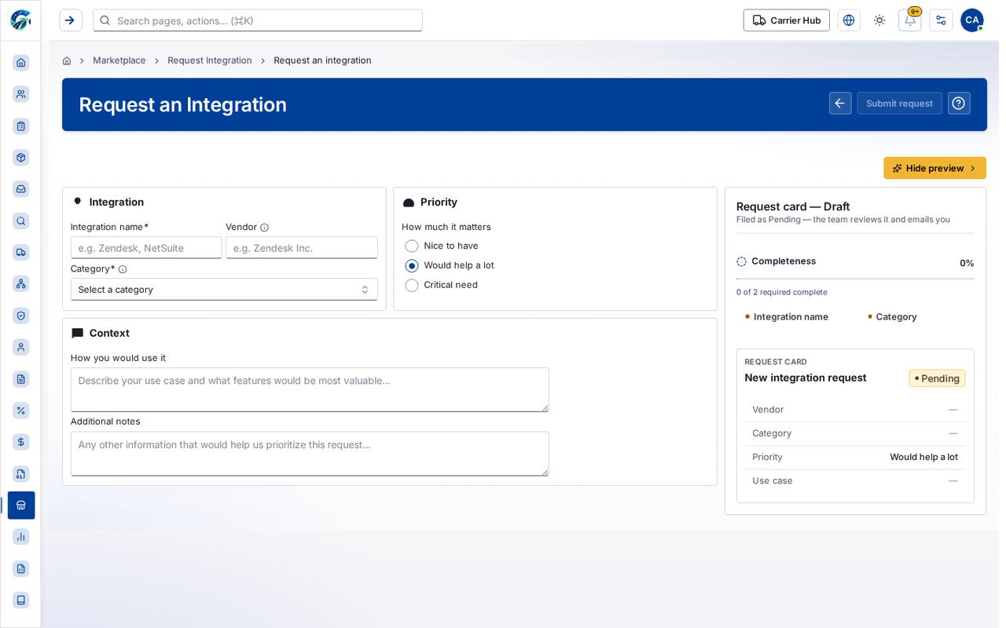Viewport: 1006px width, 628px height.
Task: Select the Would help a lot option
Action: [412, 265]
